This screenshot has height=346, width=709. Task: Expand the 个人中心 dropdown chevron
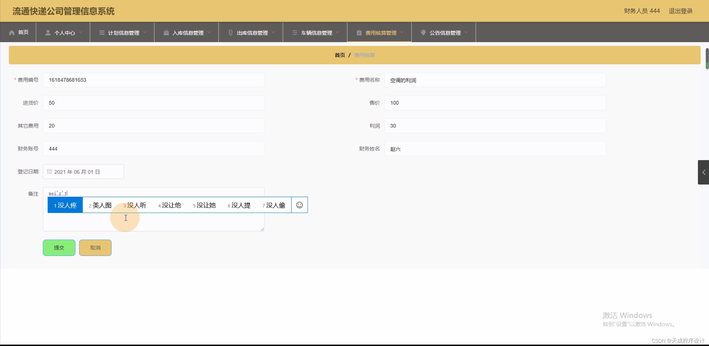pos(81,32)
